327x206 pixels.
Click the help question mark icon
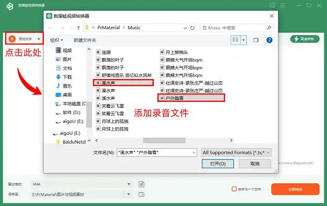(269, 40)
